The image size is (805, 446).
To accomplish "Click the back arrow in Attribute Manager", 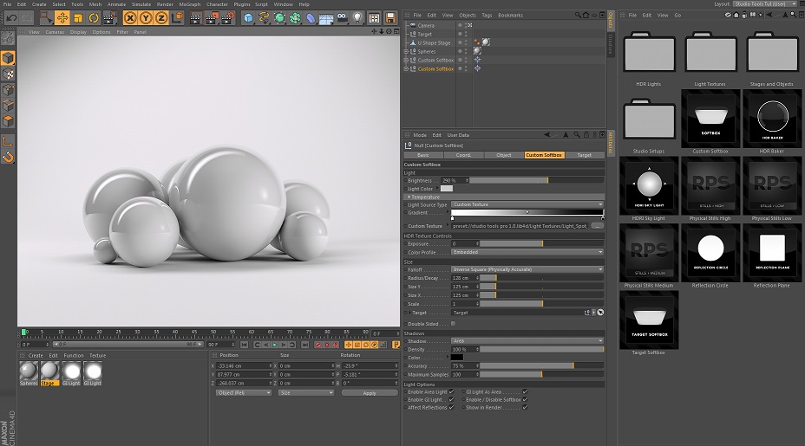I will (547, 135).
